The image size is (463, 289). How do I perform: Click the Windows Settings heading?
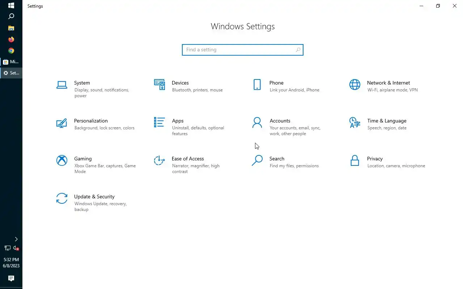[x=243, y=26]
